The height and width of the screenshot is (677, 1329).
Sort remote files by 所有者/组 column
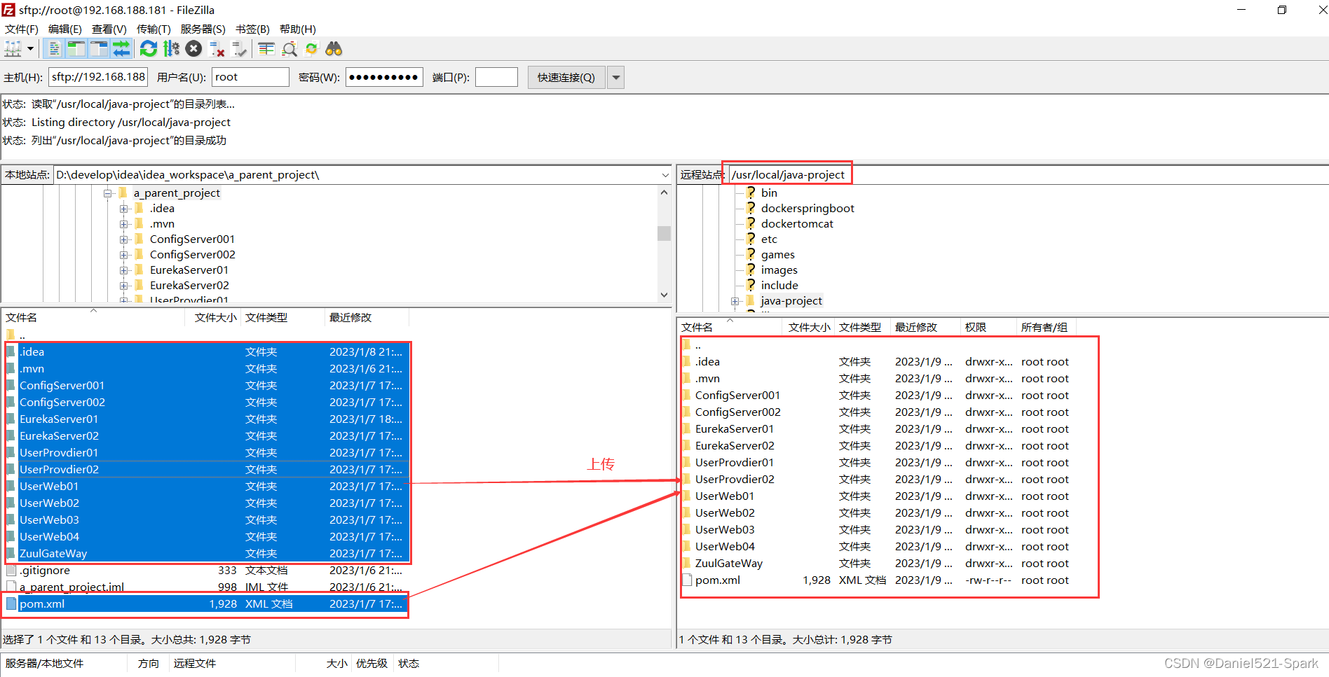point(1046,328)
